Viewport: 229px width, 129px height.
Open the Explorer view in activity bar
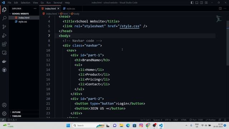tap(4, 10)
